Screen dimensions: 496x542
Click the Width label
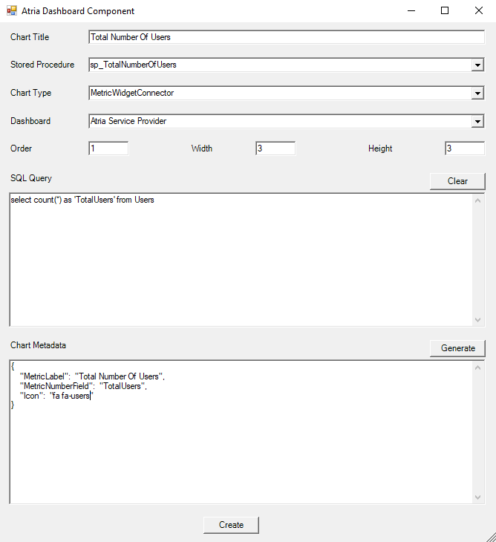point(202,148)
